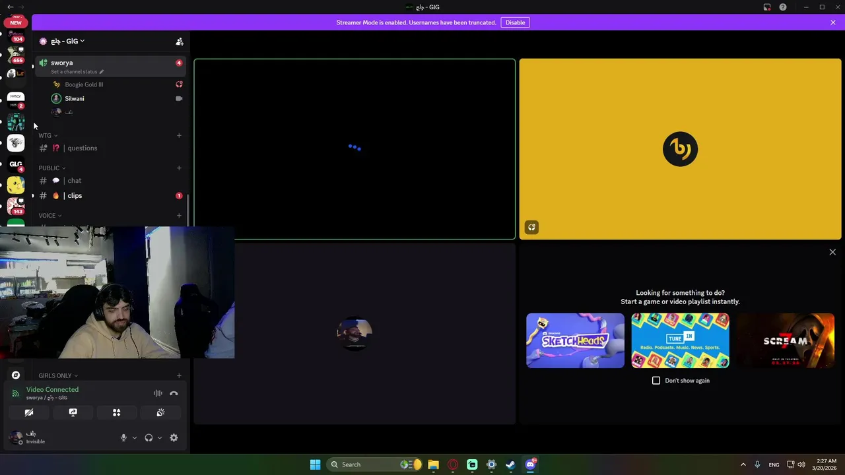Open the share your screen button
Screen dimensions: 845x475
[x=73, y=412]
